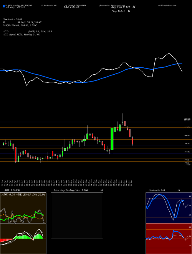Click the blue SMA legend square
192x254 pixels.
click(4, 7)
